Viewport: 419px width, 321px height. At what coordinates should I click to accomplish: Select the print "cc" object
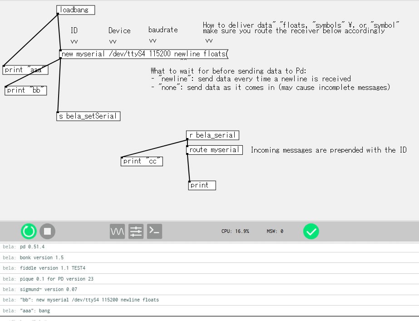click(142, 161)
